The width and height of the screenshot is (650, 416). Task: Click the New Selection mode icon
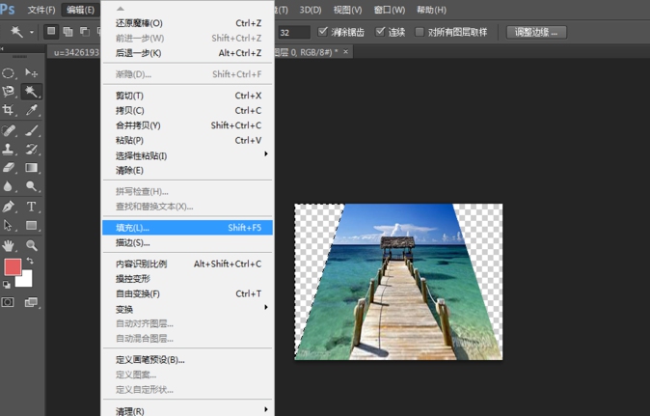[51, 31]
